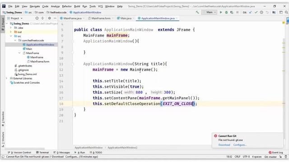Select MainFrame.form in project tree
This screenshot has width=289, height=162.
[40, 61]
